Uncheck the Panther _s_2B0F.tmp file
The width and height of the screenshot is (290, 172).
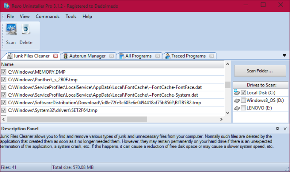point(3,80)
